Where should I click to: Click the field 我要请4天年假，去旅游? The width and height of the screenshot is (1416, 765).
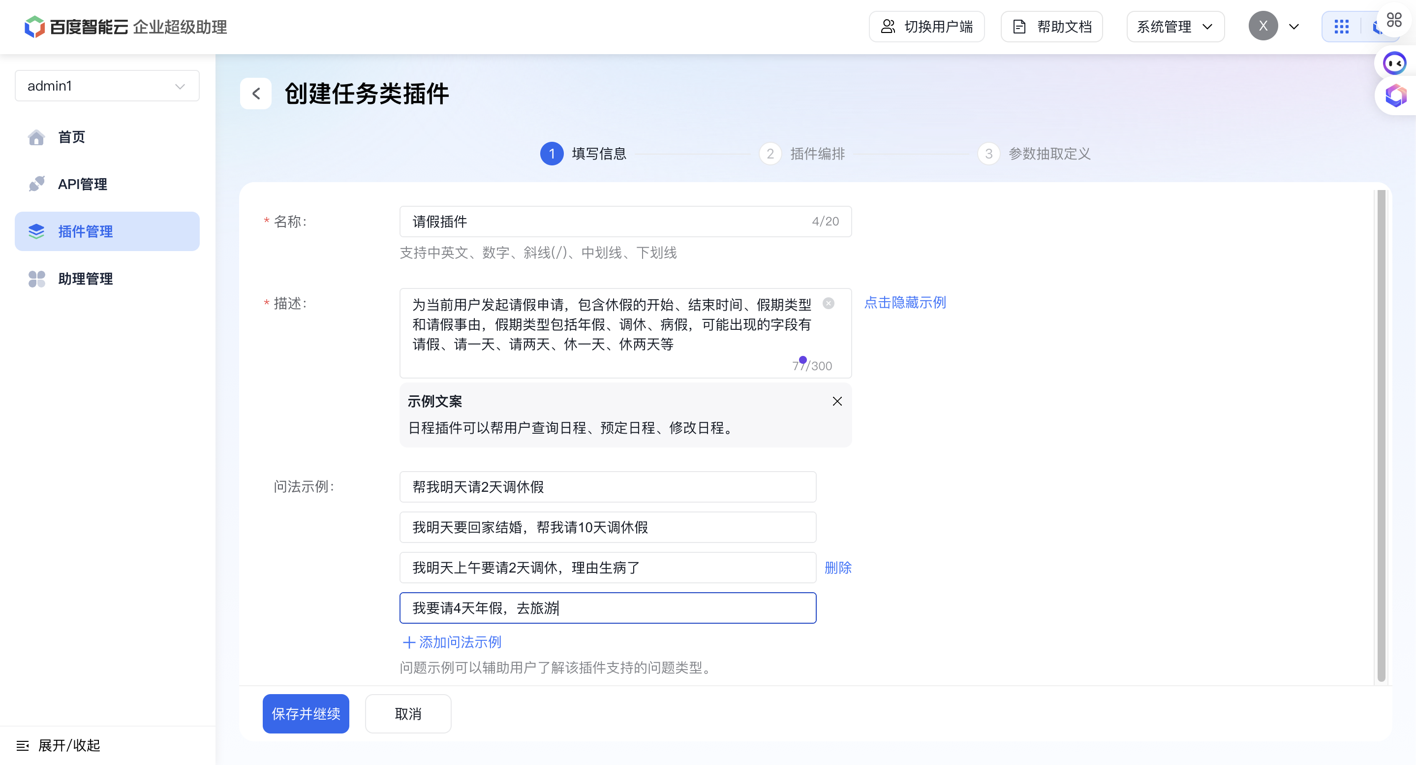coord(608,607)
